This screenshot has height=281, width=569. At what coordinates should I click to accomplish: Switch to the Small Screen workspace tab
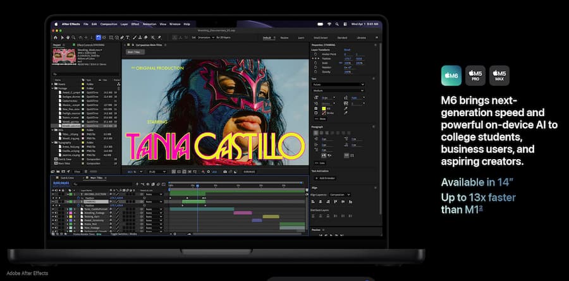[x=321, y=38]
